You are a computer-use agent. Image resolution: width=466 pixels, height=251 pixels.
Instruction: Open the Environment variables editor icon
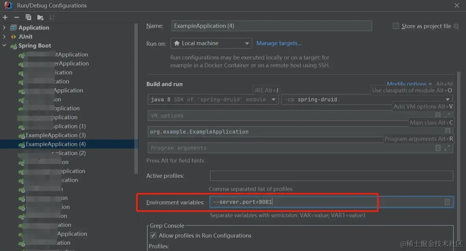tap(447, 202)
